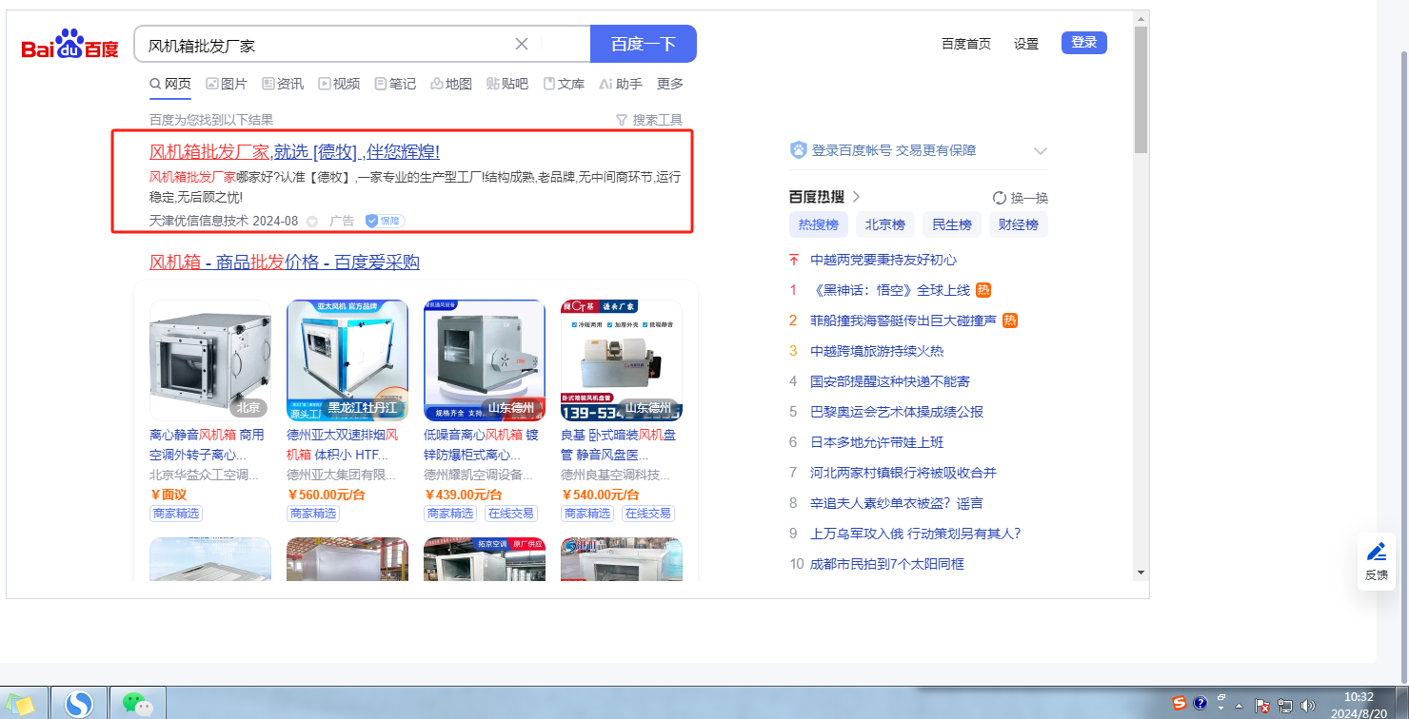
Task: Open the 北京 fan box product image
Action: pos(210,360)
